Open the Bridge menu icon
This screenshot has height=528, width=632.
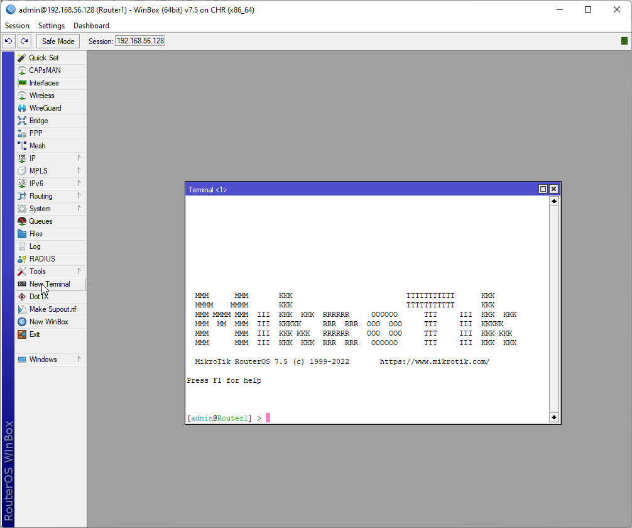[22, 121]
